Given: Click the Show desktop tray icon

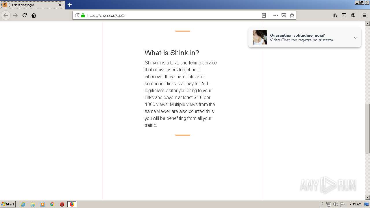Looking at the screenshot, I should pyautogui.click(x=367, y=204).
